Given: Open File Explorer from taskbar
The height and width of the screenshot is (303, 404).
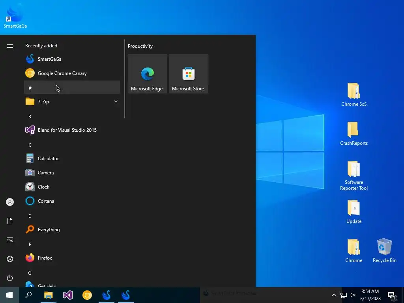Looking at the screenshot, I should (x=48, y=295).
